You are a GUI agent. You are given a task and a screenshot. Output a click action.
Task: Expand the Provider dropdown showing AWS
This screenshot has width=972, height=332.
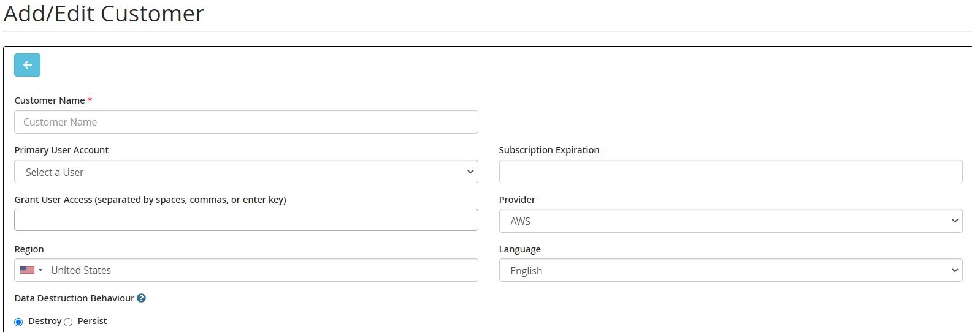730,221
